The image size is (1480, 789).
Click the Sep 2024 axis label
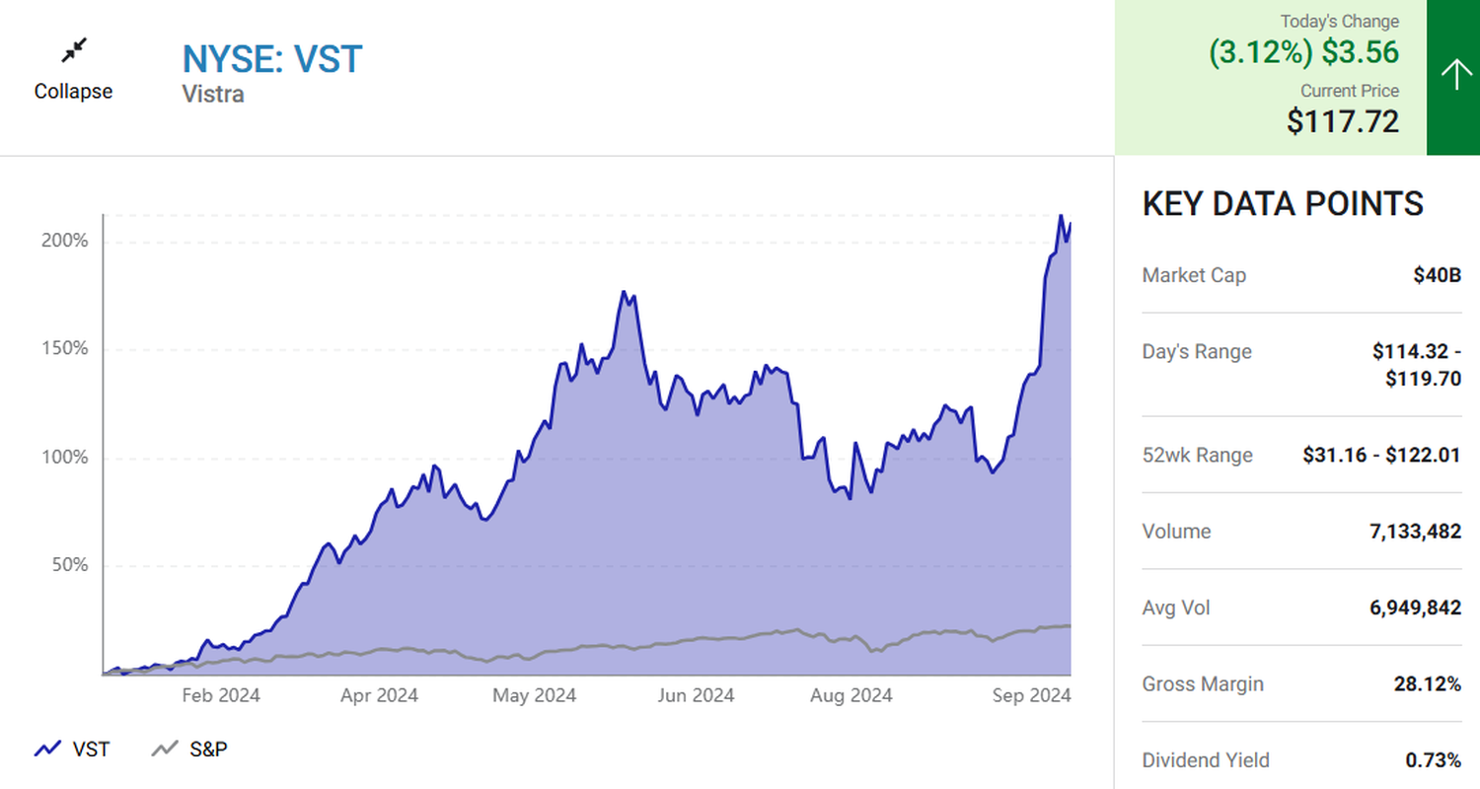1031,695
